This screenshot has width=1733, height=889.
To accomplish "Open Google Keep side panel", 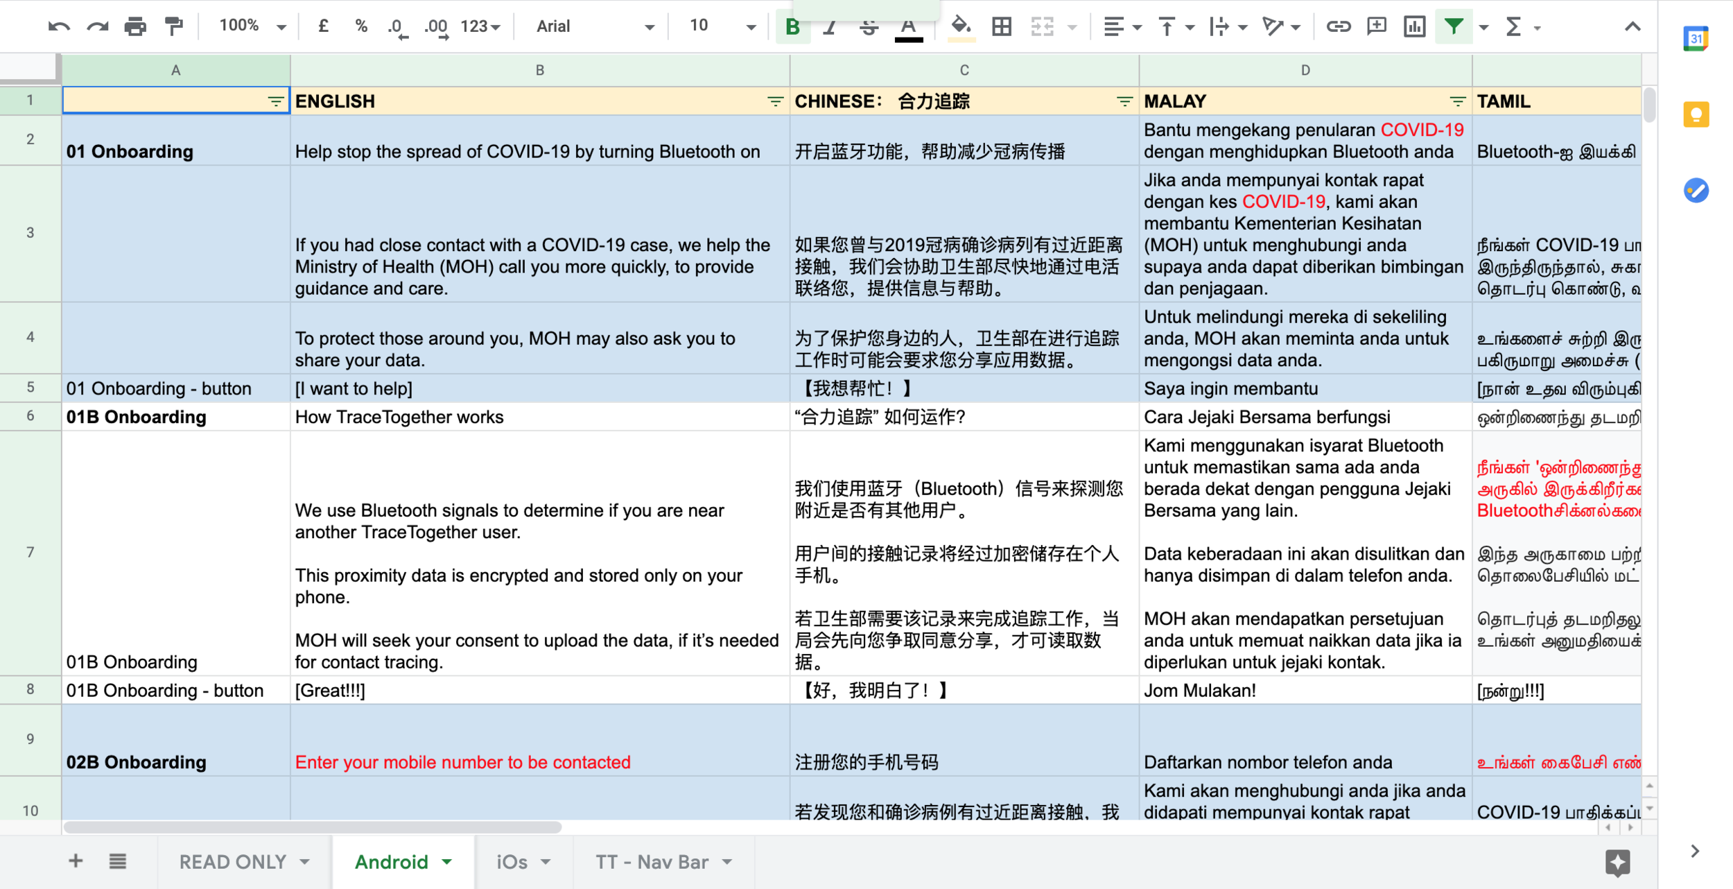I will [1696, 114].
